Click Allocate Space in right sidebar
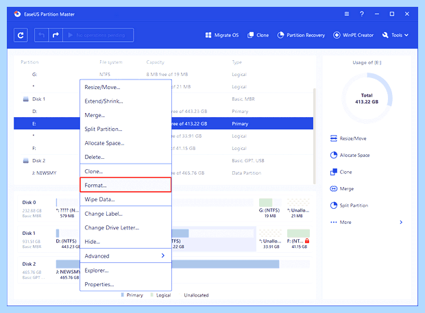This screenshot has height=313, width=425. point(350,155)
